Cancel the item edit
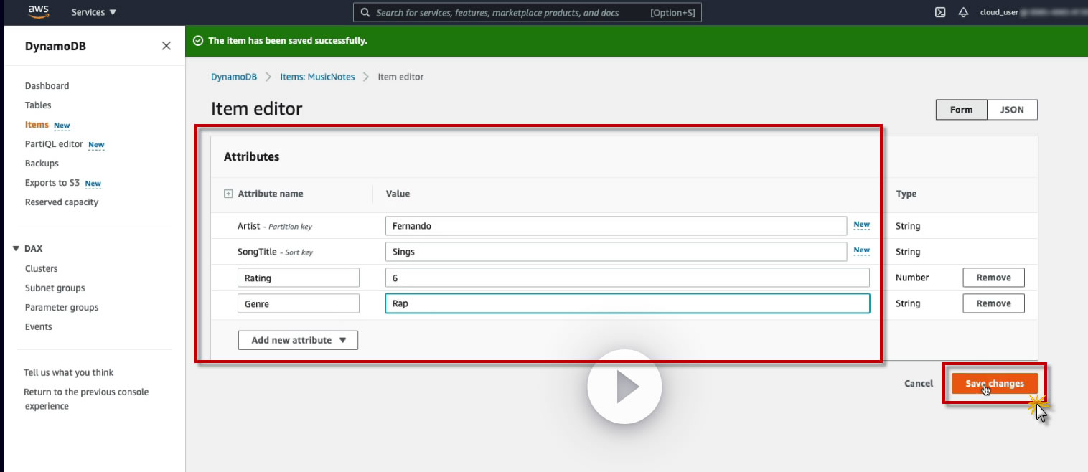Image resolution: width=1088 pixels, height=472 pixels. click(919, 383)
